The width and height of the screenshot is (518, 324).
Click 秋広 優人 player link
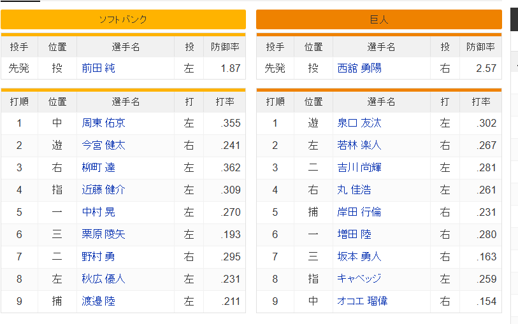103,279
